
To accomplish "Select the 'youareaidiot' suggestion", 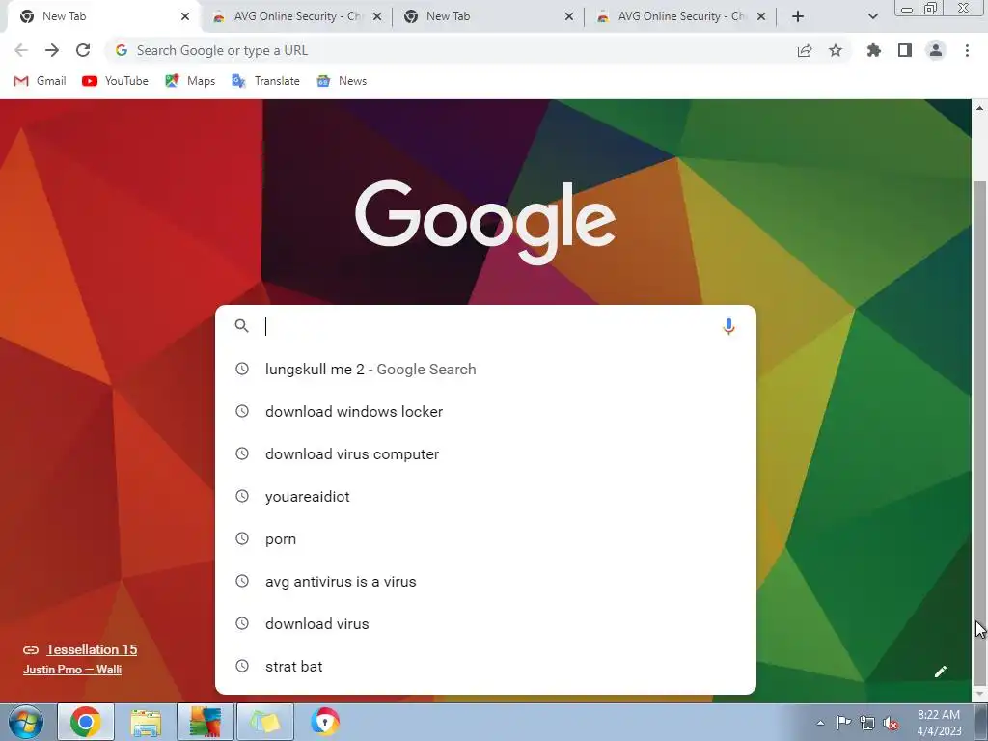I will click(x=485, y=497).
